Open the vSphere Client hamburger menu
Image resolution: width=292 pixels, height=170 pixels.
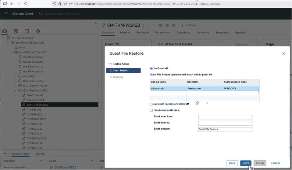[x=6, y=14]
